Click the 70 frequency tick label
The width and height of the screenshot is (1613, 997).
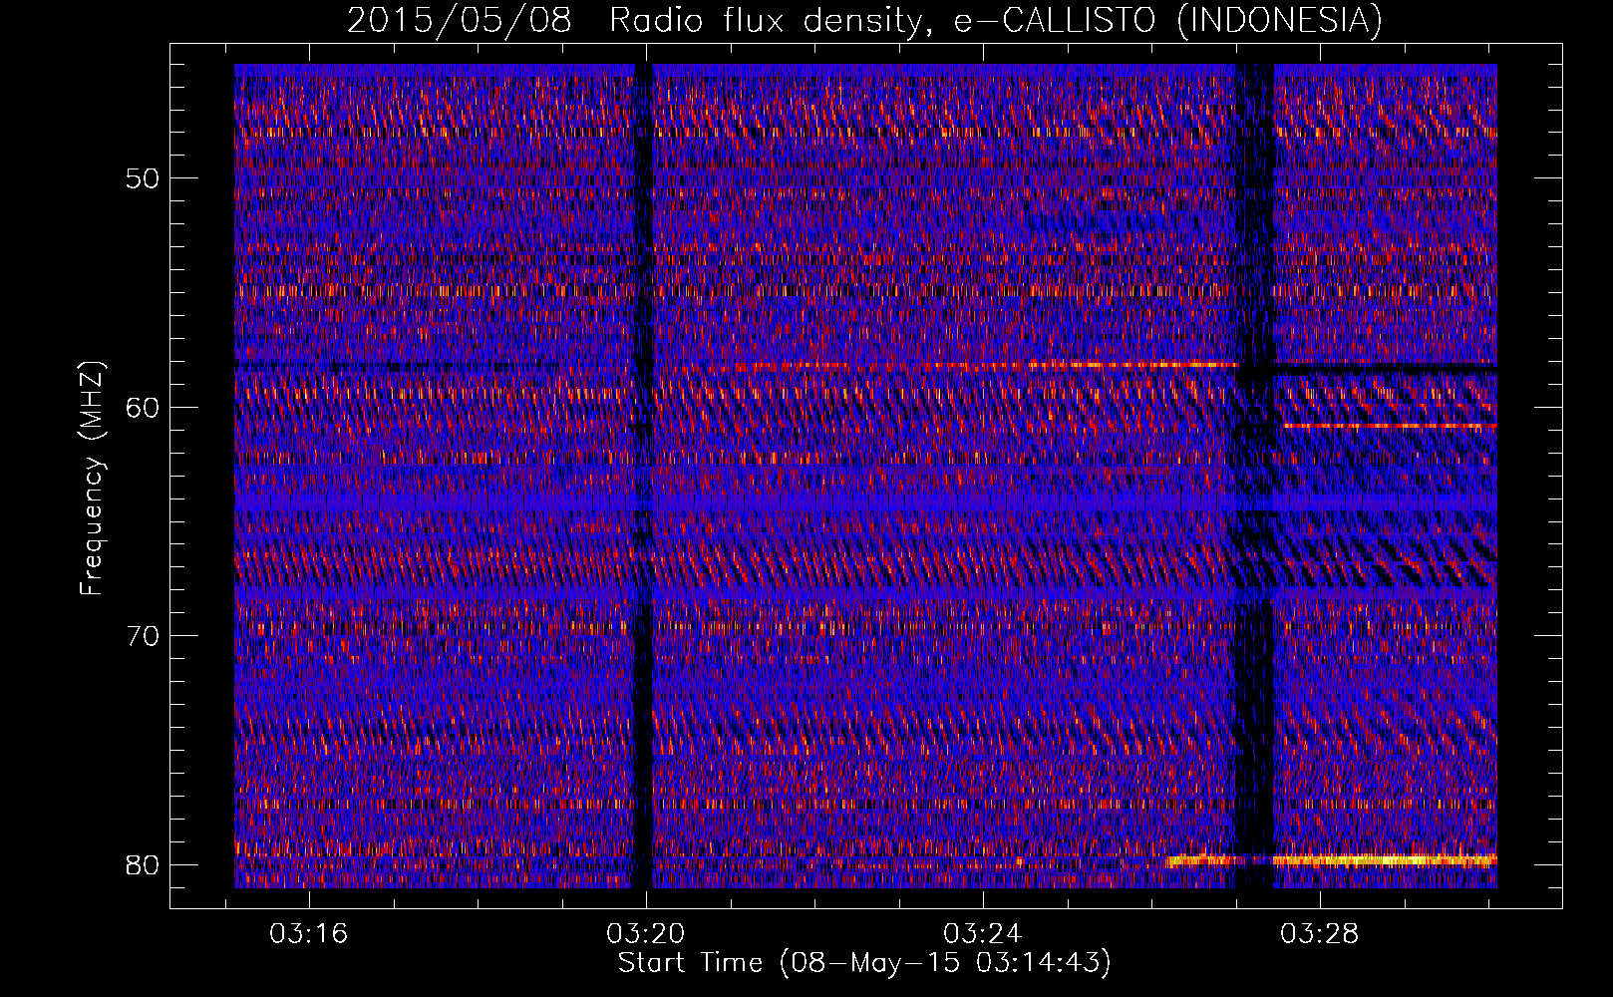143,635
